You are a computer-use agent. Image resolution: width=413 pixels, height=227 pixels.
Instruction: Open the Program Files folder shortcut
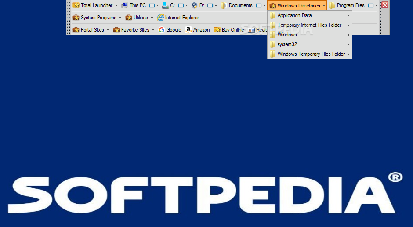(x=347, y=5)
